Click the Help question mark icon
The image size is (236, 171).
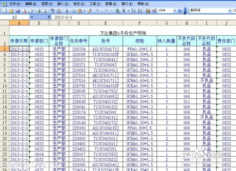click(x=180, y=11)
